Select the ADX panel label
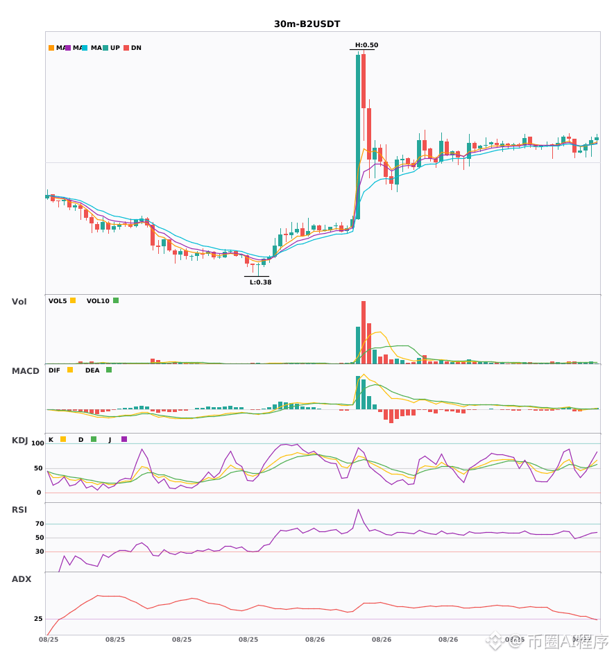Screen dimensions: 614x659 [x=22, y=579]
